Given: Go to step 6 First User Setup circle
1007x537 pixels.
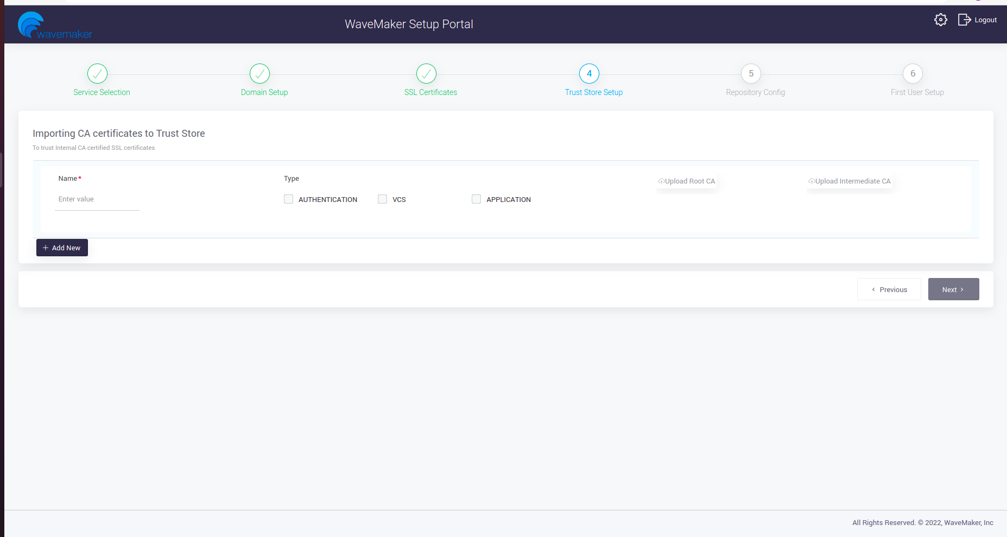Looking at the screenshot, I should coord(913,74).
